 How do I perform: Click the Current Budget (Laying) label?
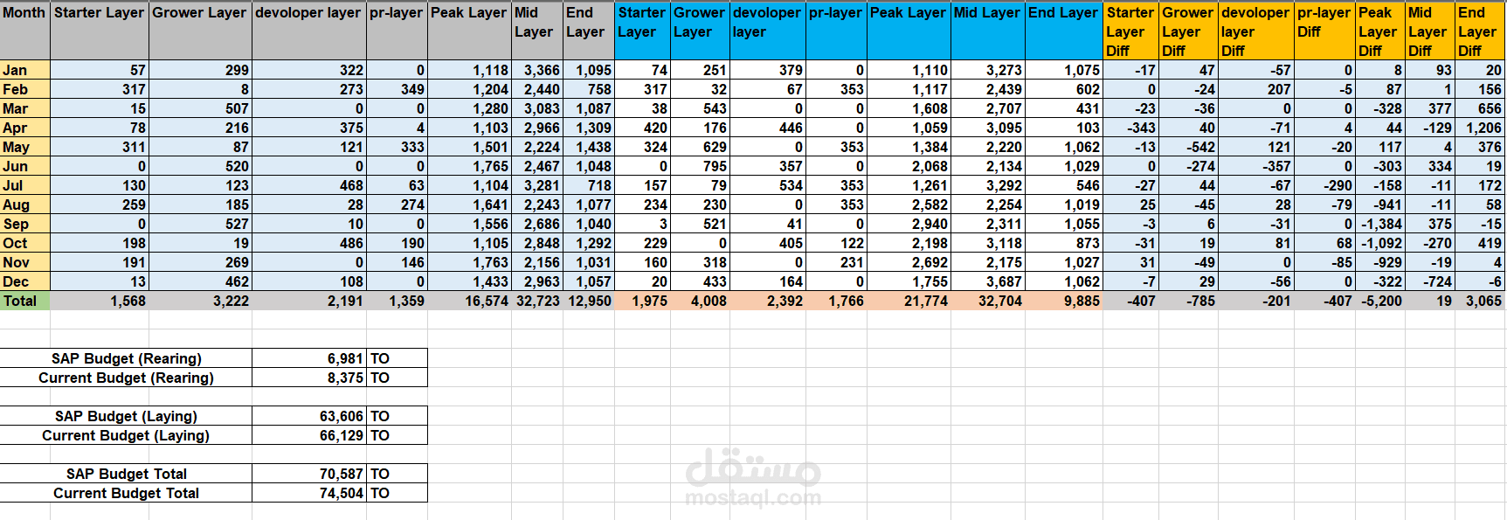tap(126, 435)
